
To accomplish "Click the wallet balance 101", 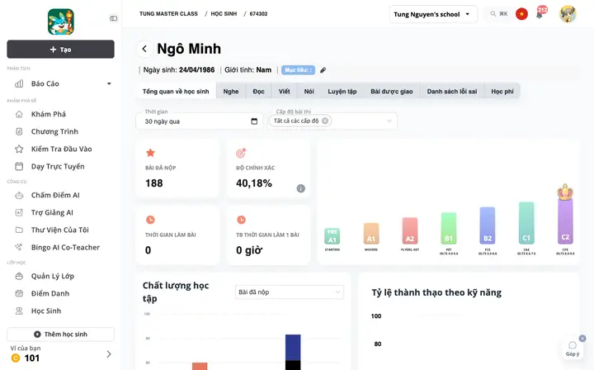I will 32,358.
